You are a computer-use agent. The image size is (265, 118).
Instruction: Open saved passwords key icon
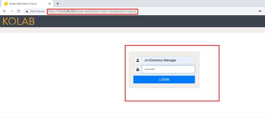(260, 11)
